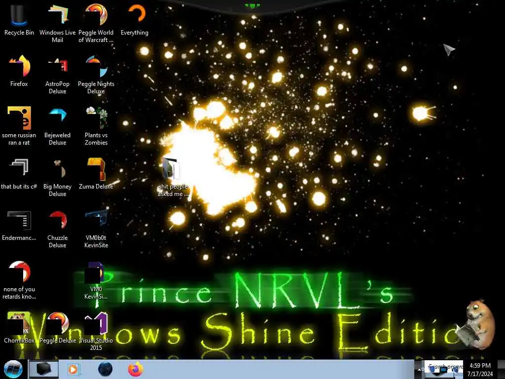Click the black folder taskbar button
Screen dimensions: 505x379
point(44,369)
